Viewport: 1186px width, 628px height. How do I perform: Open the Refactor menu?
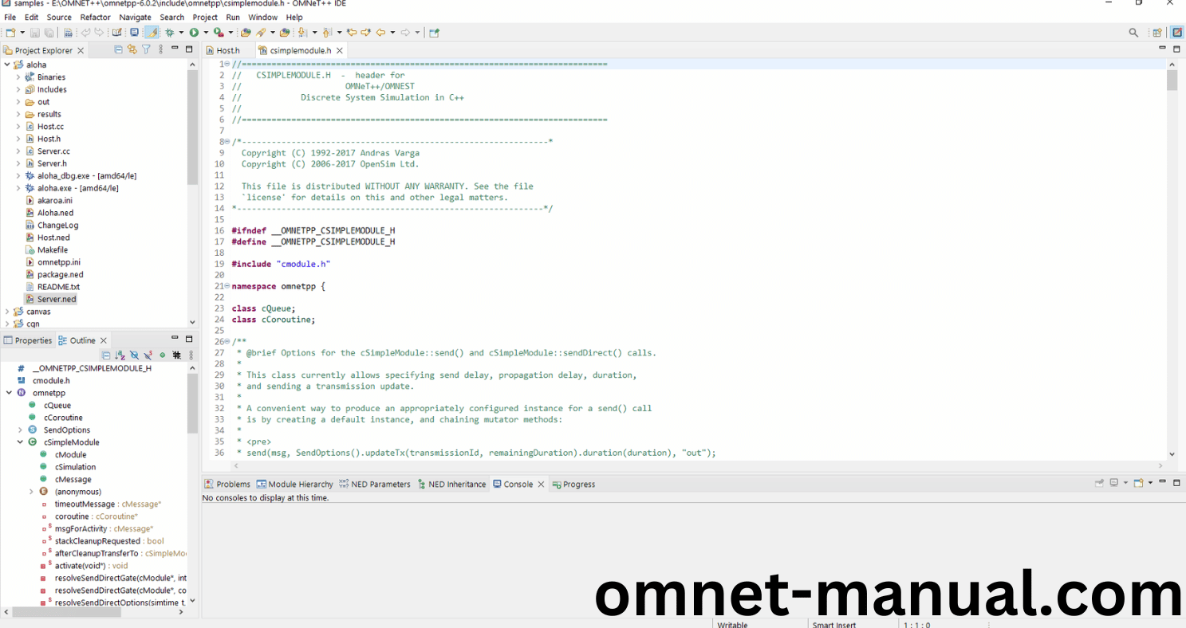(x=95, y=17)
